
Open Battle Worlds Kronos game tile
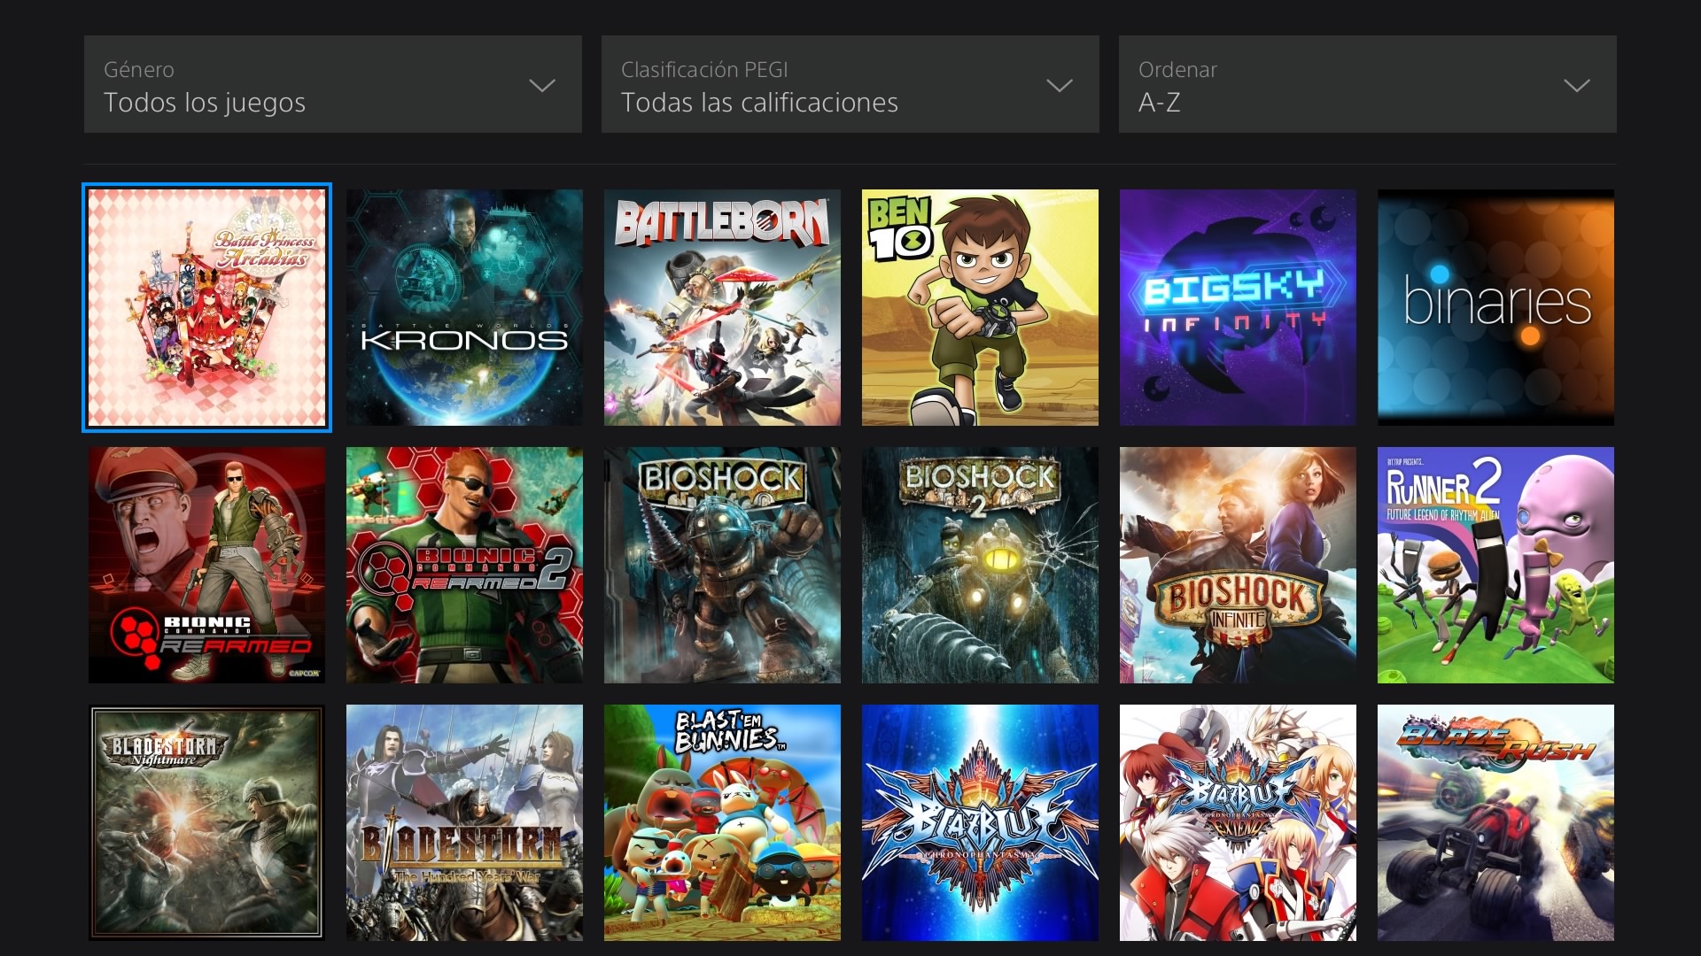pyautogui.click(x=464, y=307)
